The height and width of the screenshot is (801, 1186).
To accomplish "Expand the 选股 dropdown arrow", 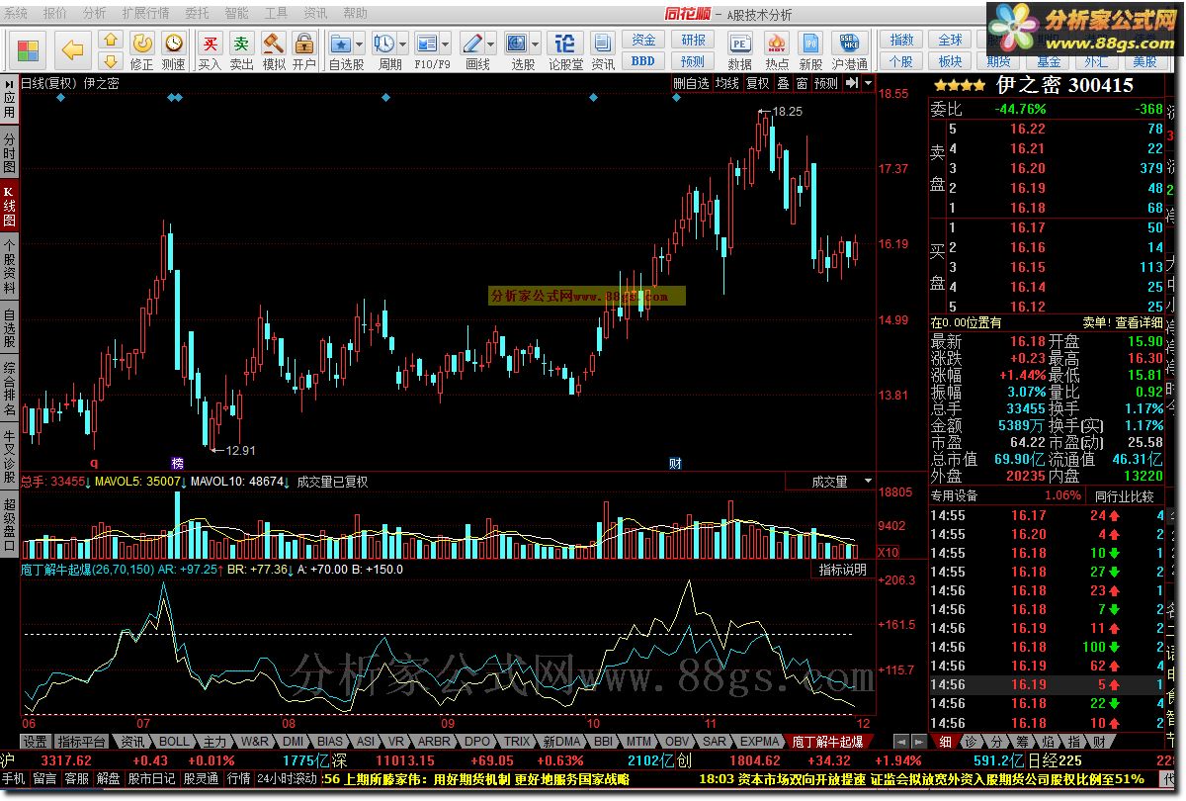I will click(x=535, y=44).
